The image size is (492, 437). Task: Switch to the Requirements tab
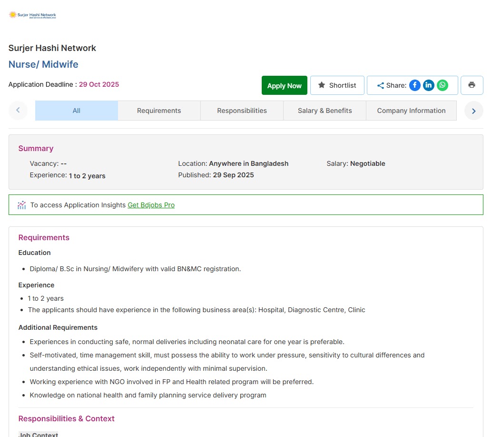click(x=159, y=111)
